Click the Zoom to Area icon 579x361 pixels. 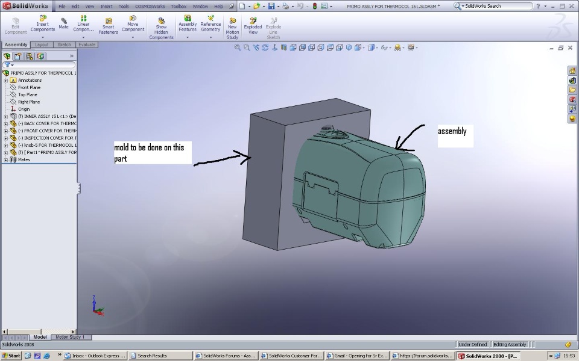247,48
